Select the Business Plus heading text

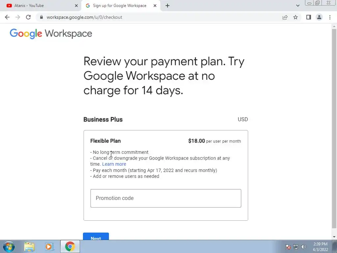[103, 119]
